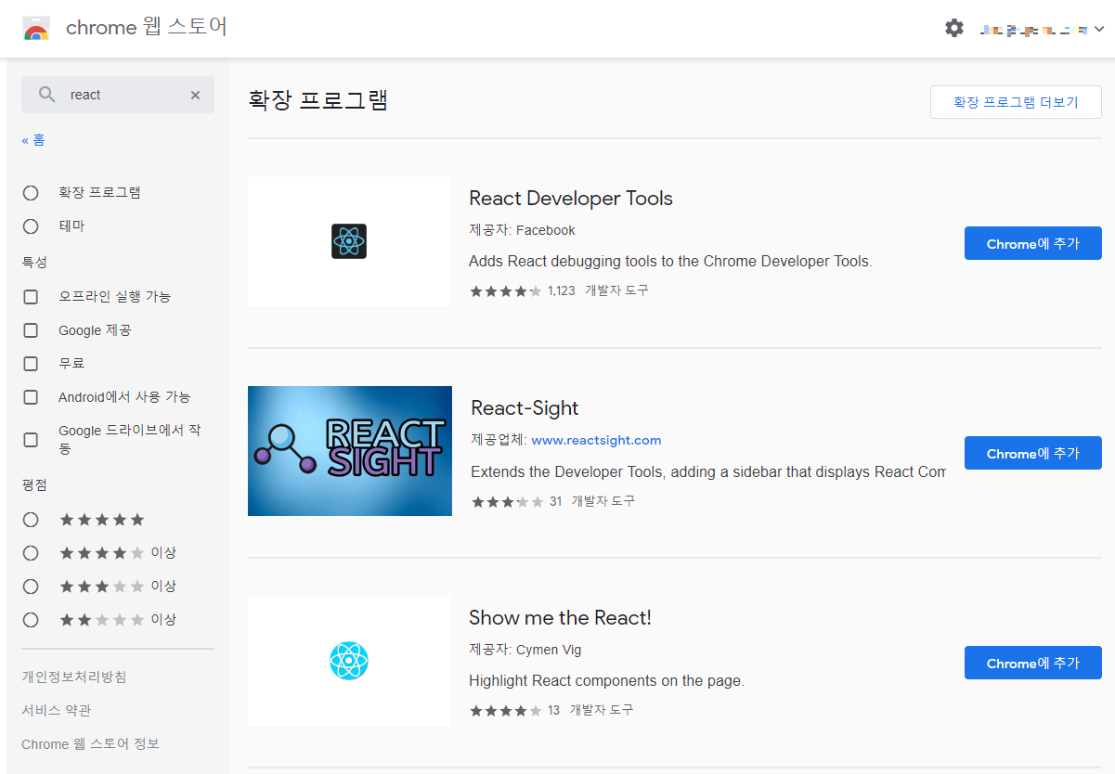1115x774 pixels.
Task: Check the 무료 checkbox
Action: click(31, 364)
